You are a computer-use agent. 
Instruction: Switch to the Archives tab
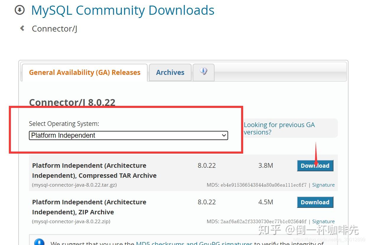pos(170,73)
